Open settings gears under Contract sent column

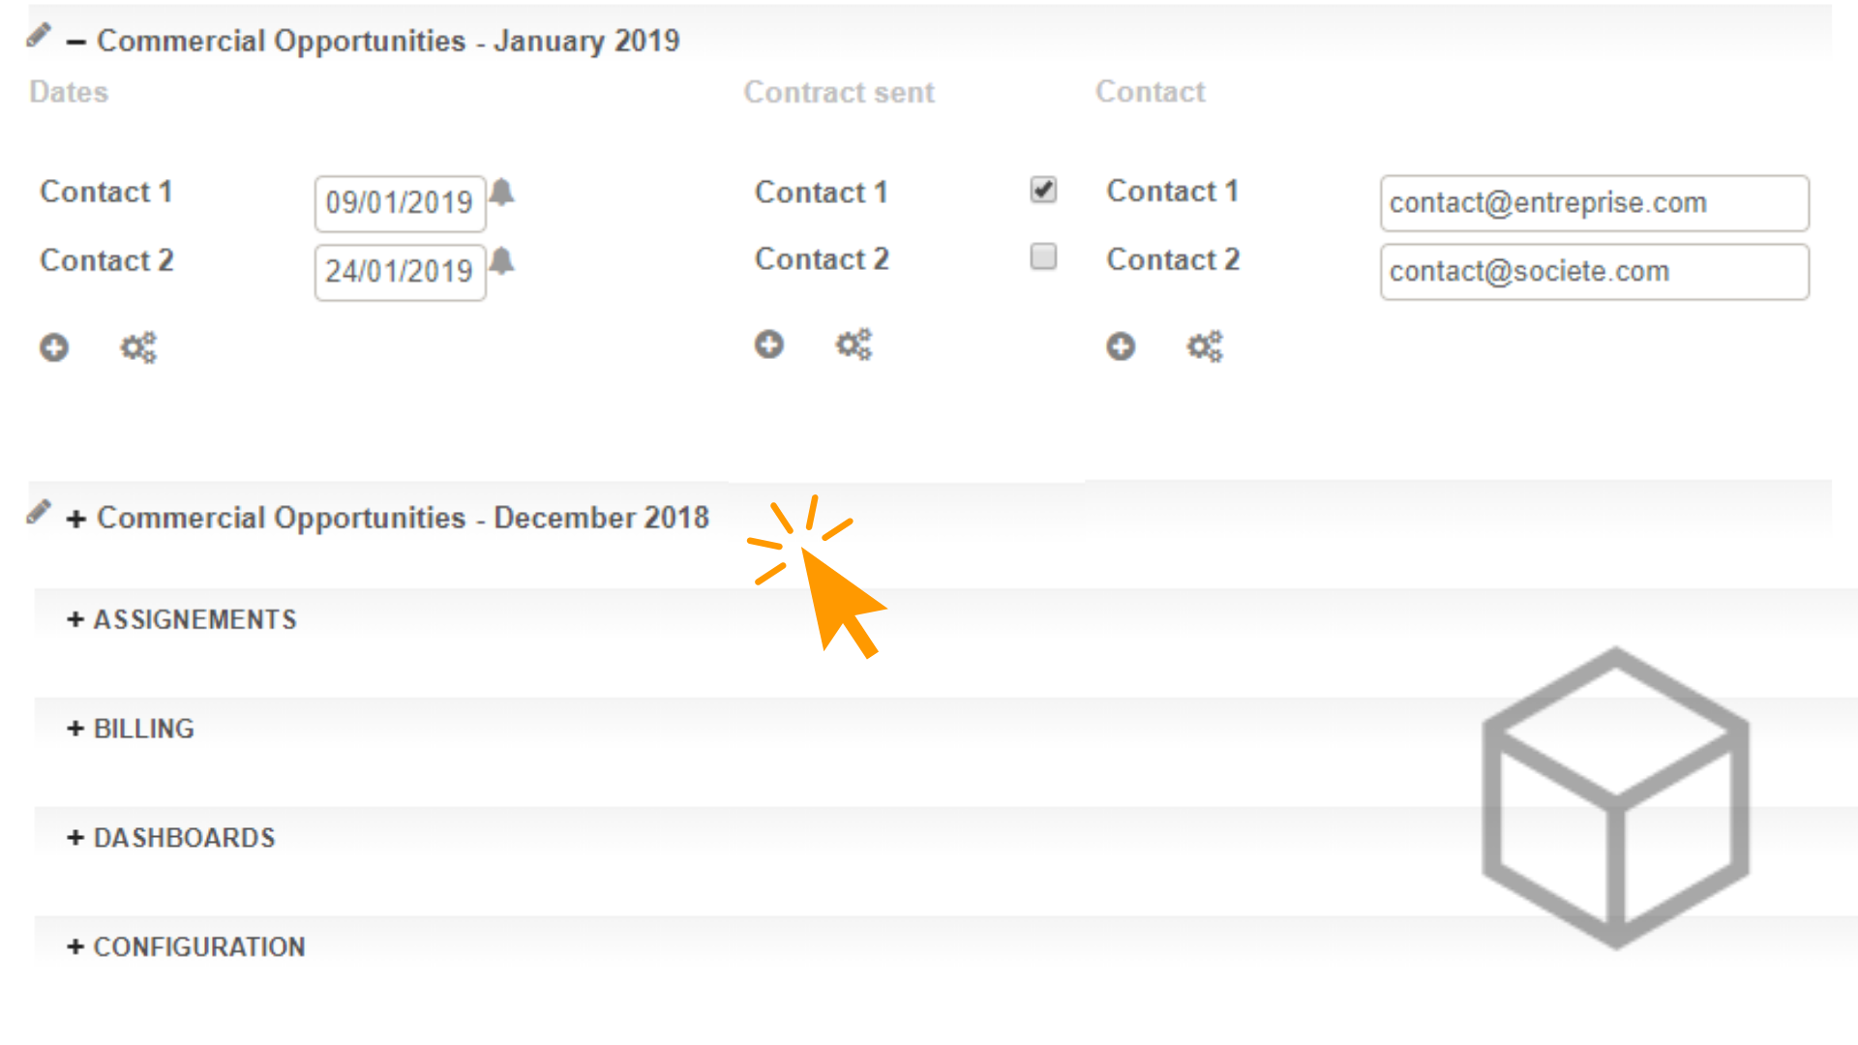point(854,344)
